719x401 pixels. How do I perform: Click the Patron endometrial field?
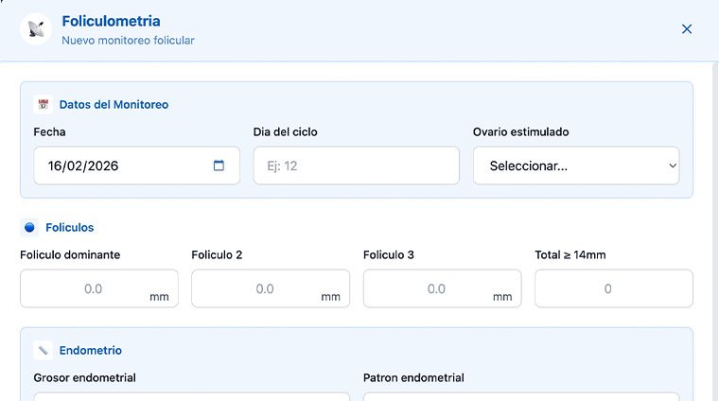(x=521, y=396)
